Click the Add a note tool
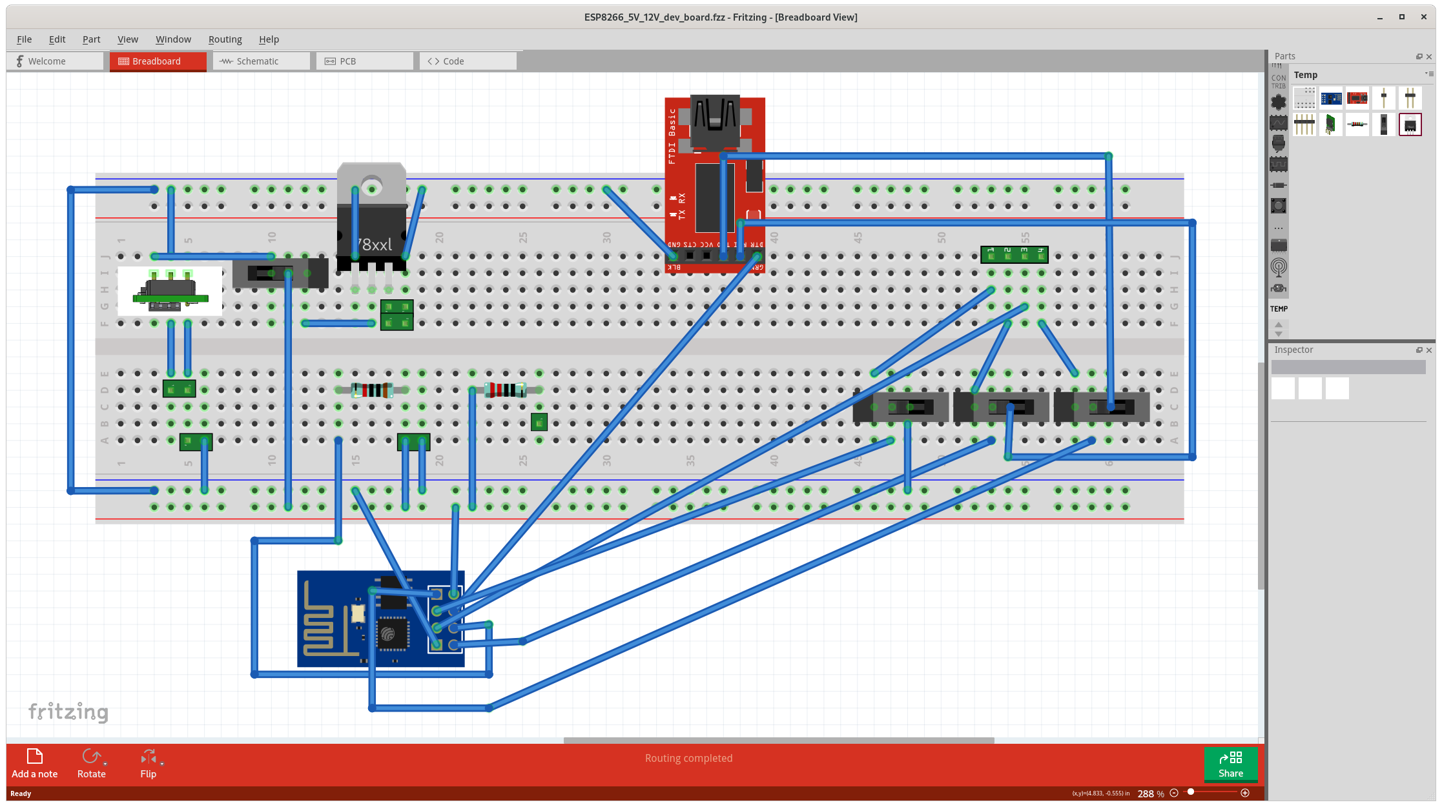The height and width of the screenshot is (807, 1442). coord(33,761)
